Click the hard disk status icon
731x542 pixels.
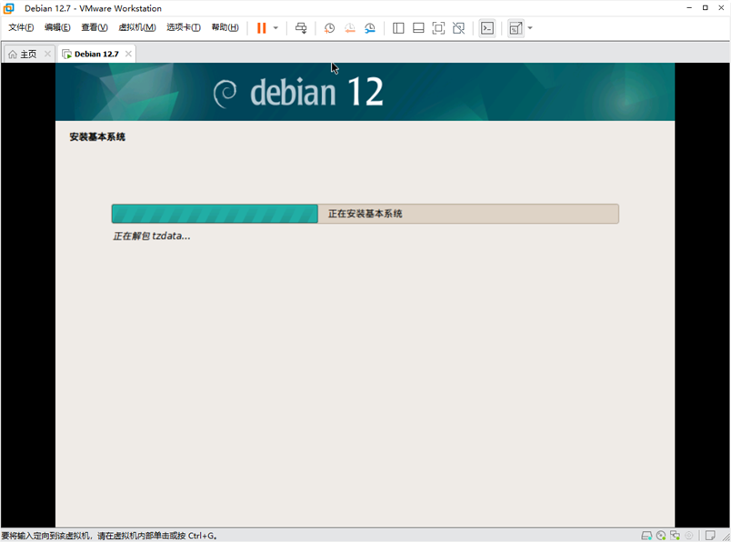(x=646, y=536)
